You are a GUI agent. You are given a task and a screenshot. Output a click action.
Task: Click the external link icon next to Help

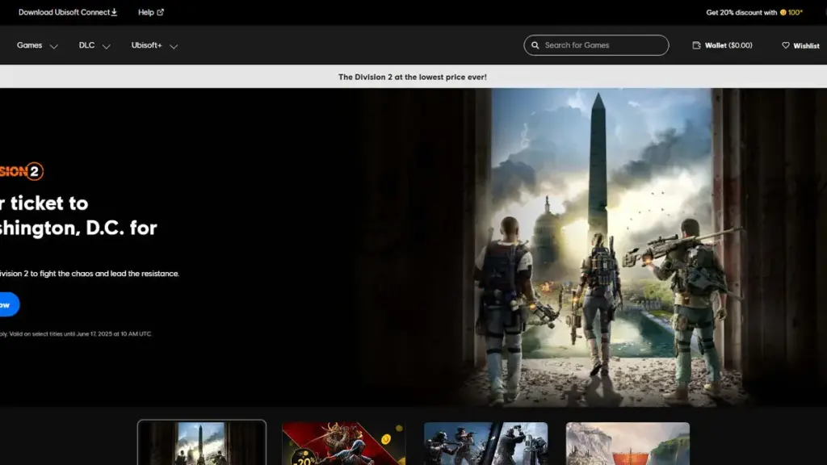coord(161,12)
